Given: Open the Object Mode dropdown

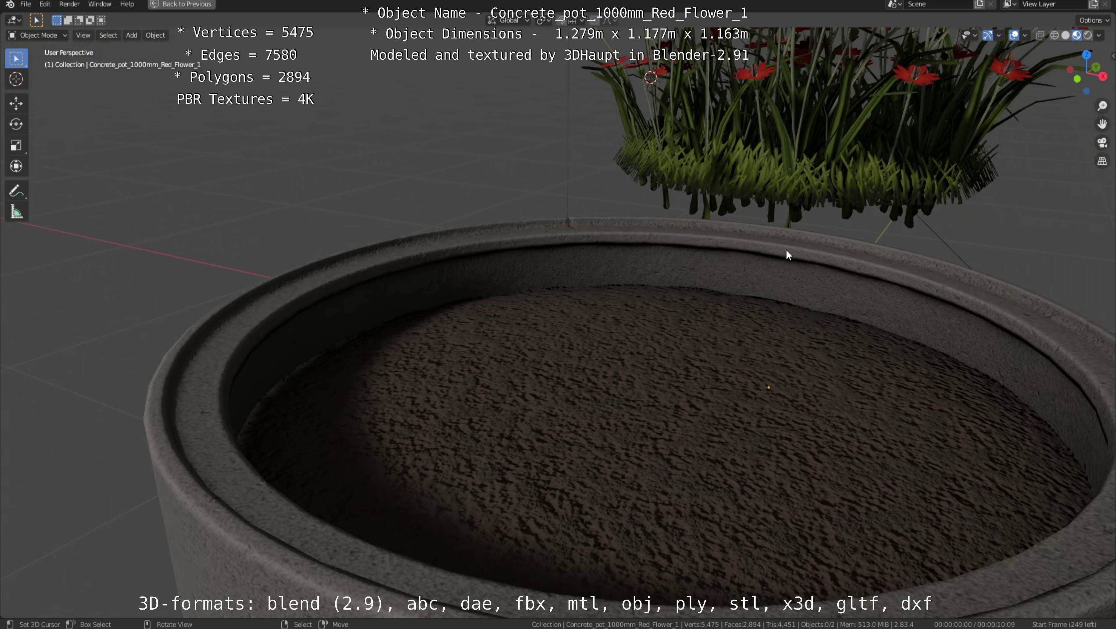Looking at the screenshot, I should point(37,35).
